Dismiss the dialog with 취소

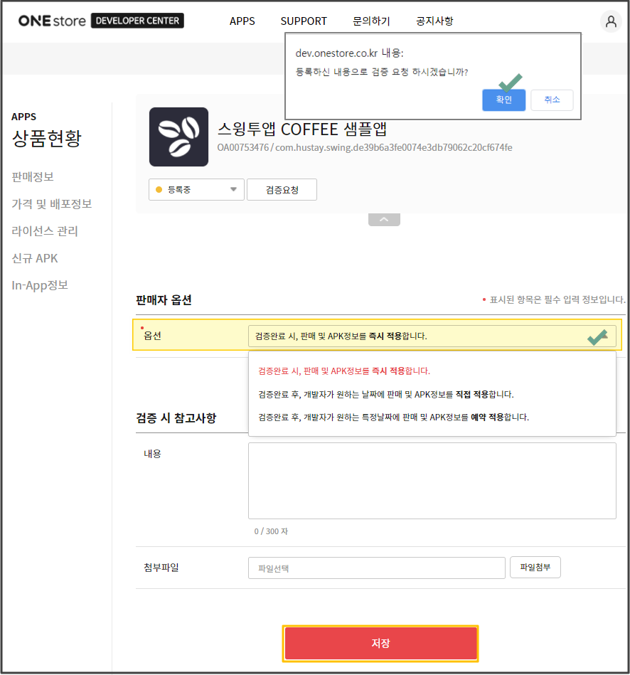click(x=552, y=100)
